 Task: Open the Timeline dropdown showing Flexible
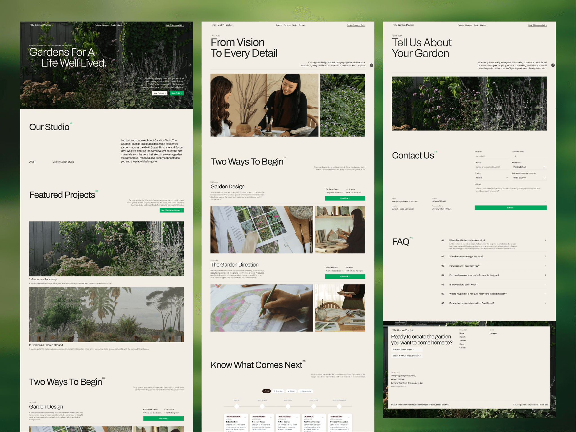pyautogui.click(x=492, y=178)
